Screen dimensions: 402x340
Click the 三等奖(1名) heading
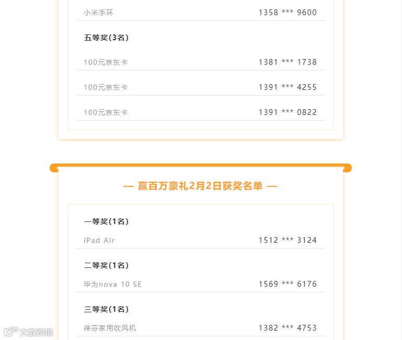[106, 309]
